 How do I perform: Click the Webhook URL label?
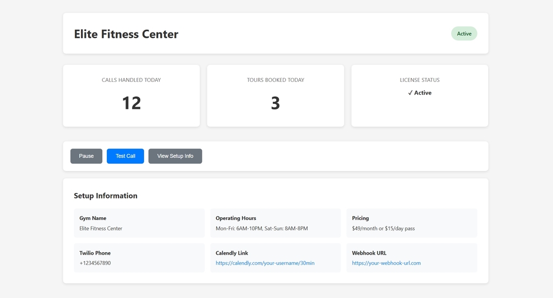(369, 253)
